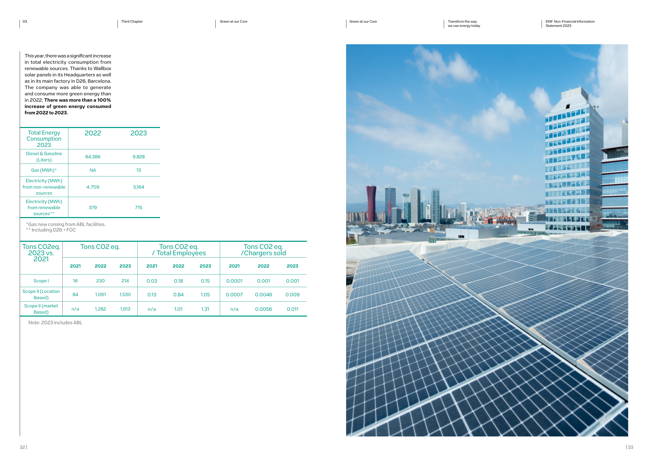Click footnote '** Including D26 + FOC'

point(51,230)
